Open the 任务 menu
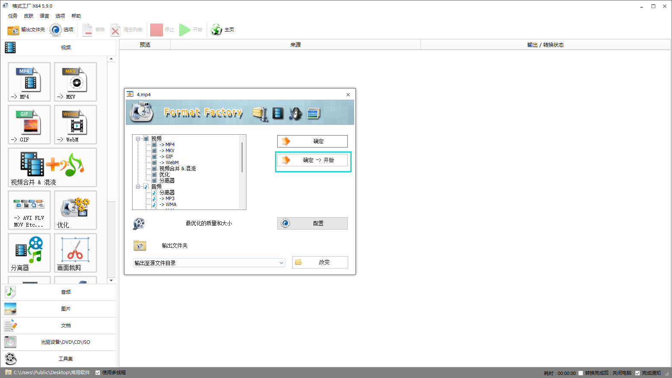 point(13,16)
